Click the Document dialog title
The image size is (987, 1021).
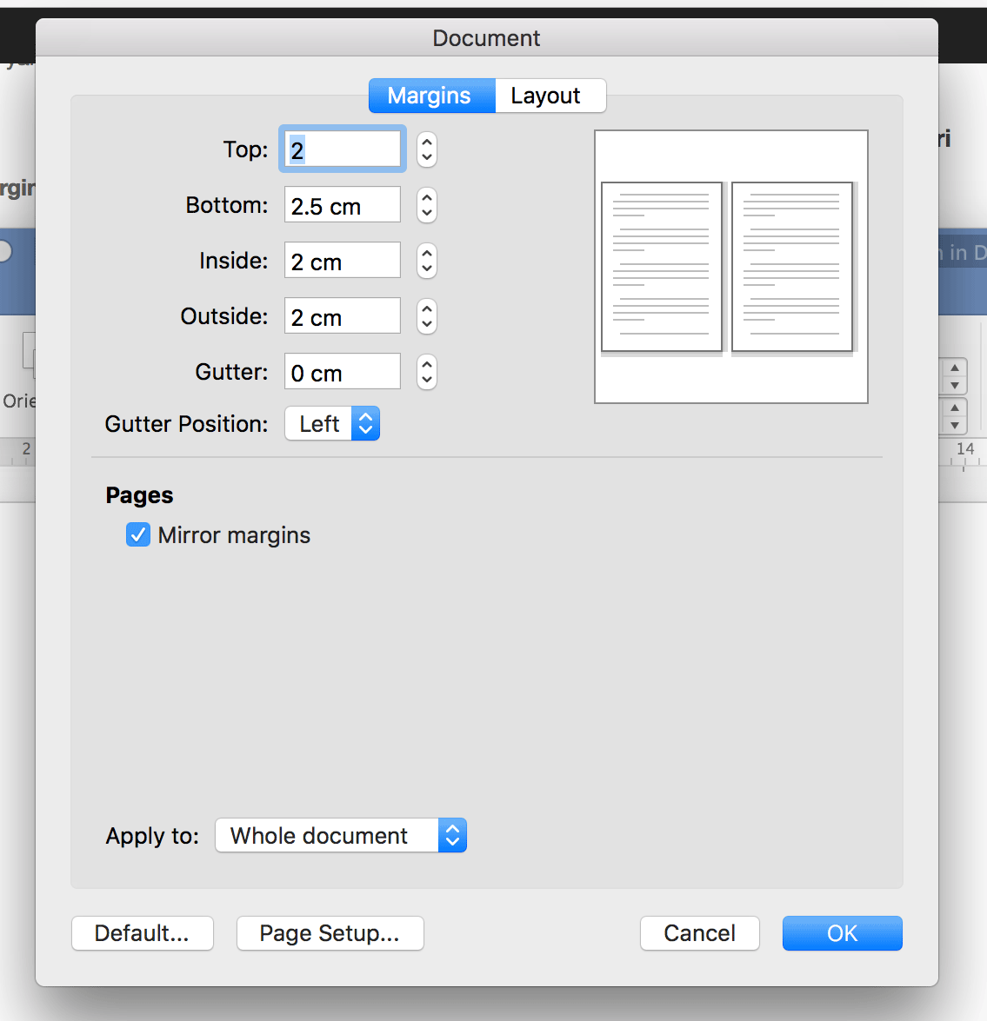tap(486, 38)
